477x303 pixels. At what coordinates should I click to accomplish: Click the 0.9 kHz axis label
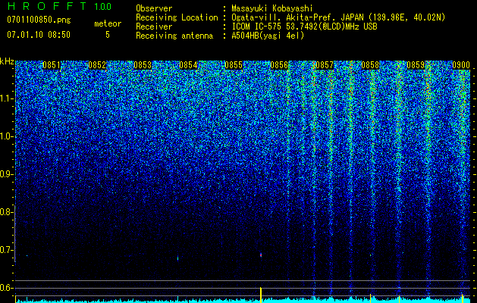pos(7,174)
